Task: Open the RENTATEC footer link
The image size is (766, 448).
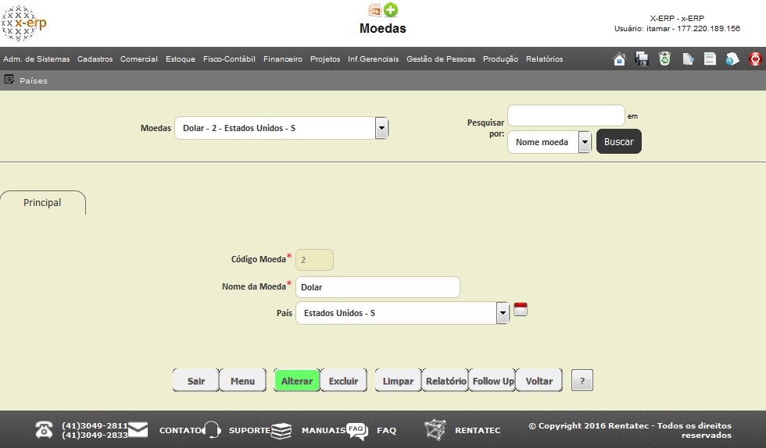Action: click(478, 430)
